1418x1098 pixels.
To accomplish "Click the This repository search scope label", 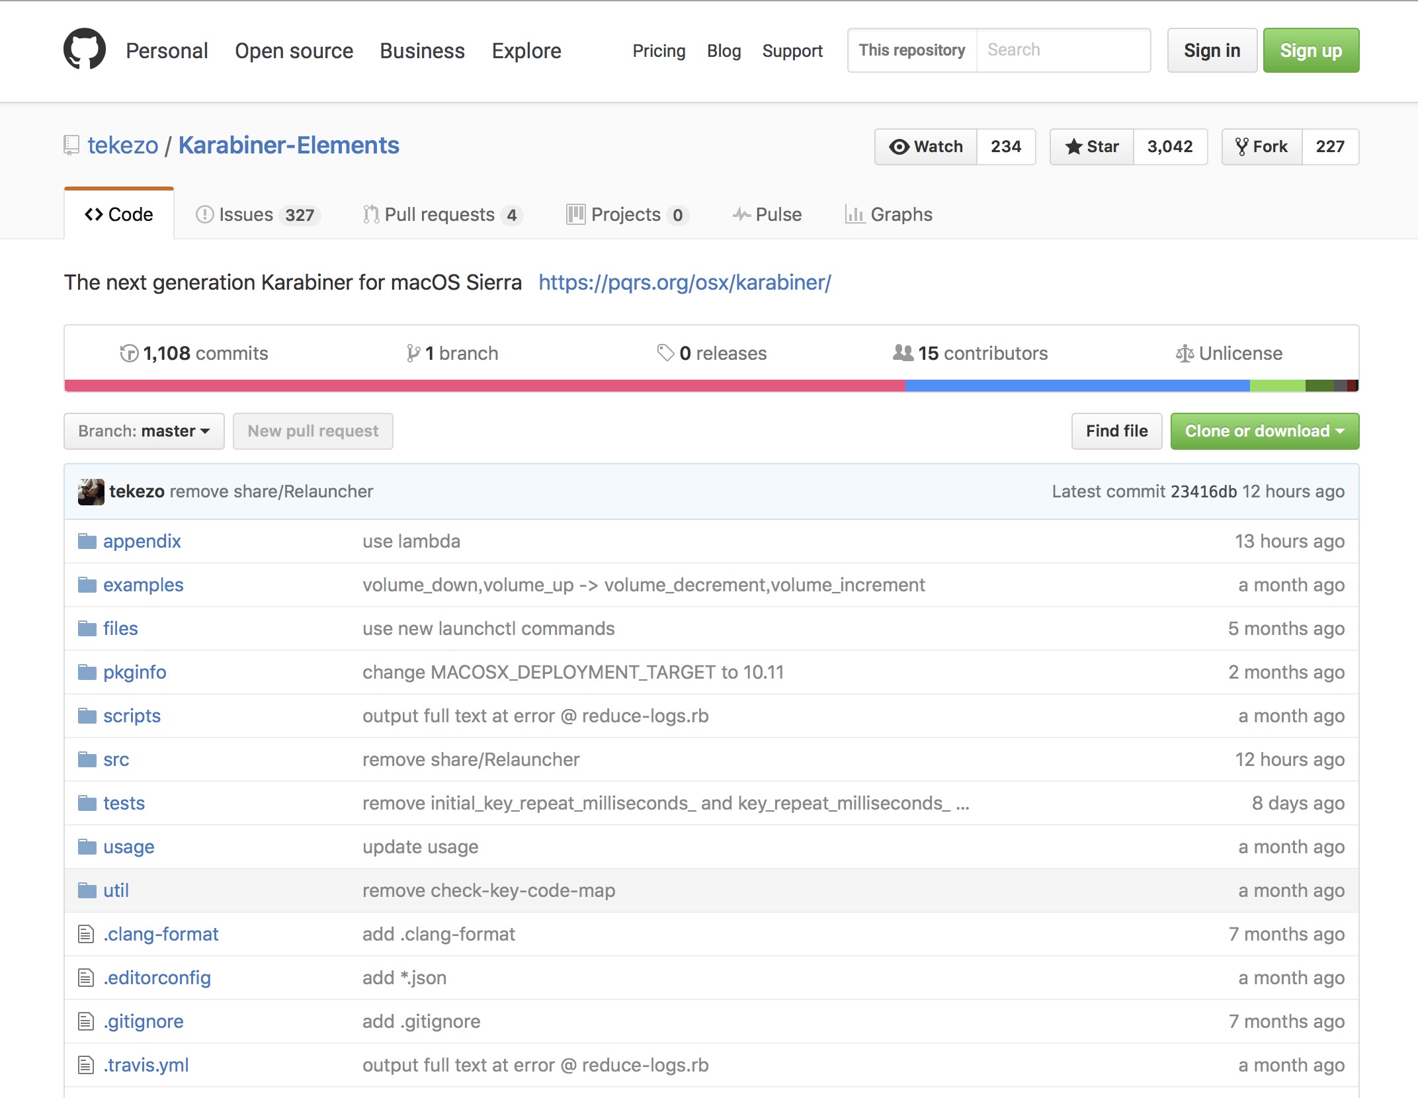I will point(912,50).
